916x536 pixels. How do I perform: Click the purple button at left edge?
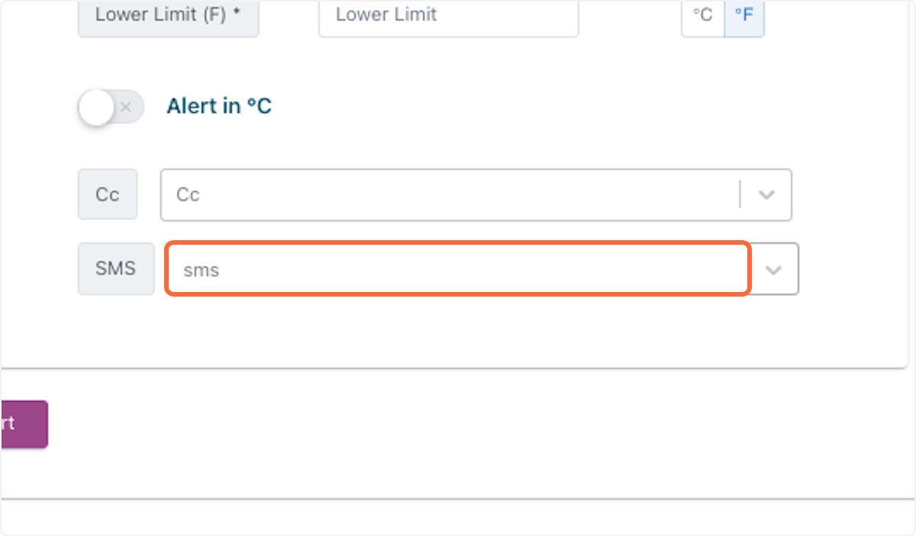pos(24,424)
